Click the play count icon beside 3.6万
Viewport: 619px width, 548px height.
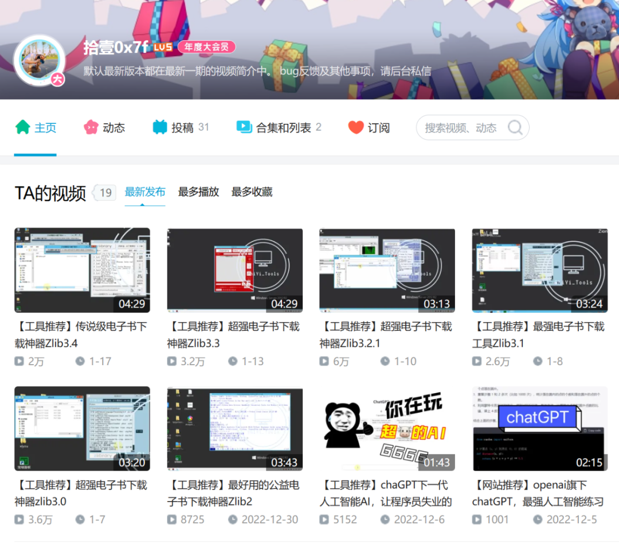coord(19,519)
